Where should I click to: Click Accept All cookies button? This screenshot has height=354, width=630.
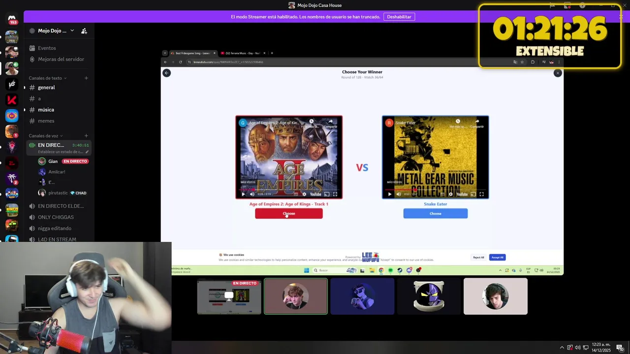(497, 257)
